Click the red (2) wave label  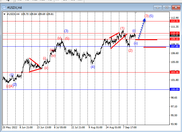tap(130, 50)
